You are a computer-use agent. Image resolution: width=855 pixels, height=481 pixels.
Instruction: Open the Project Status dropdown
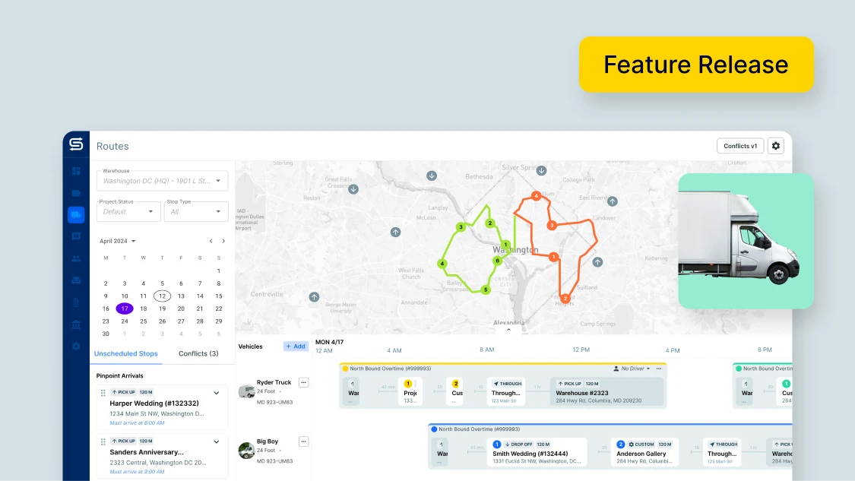coord(128,211)
